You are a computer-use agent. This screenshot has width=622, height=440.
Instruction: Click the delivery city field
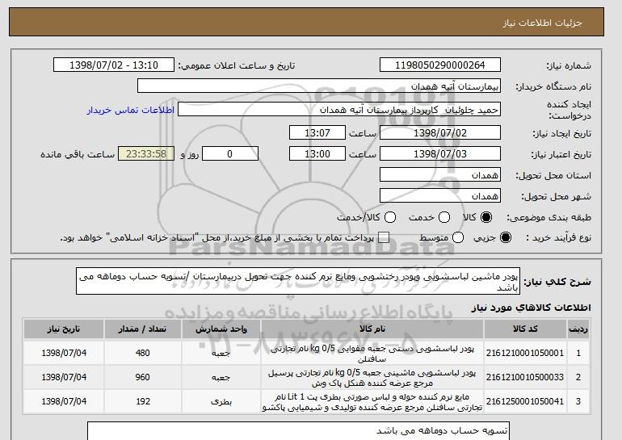coord(440,196)
